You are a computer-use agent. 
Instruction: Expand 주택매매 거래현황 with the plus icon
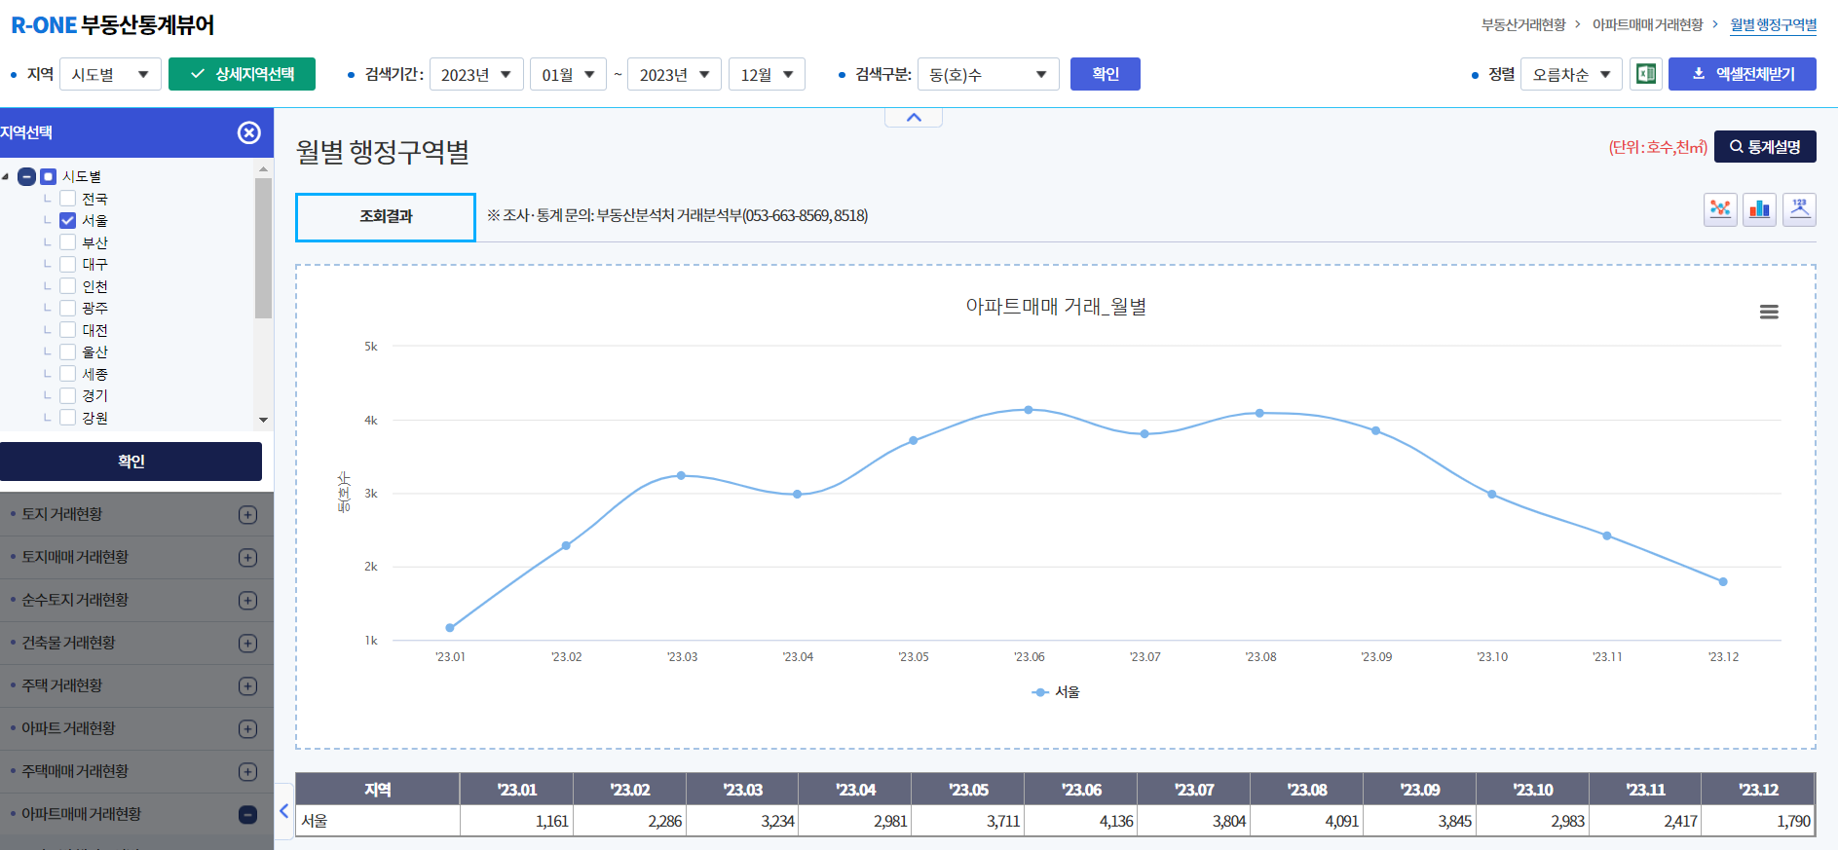(248, 772)
